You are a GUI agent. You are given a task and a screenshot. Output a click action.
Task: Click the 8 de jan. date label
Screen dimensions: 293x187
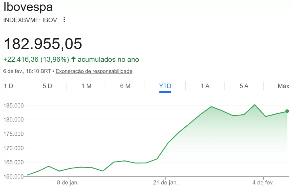click(x=68, y=182)
